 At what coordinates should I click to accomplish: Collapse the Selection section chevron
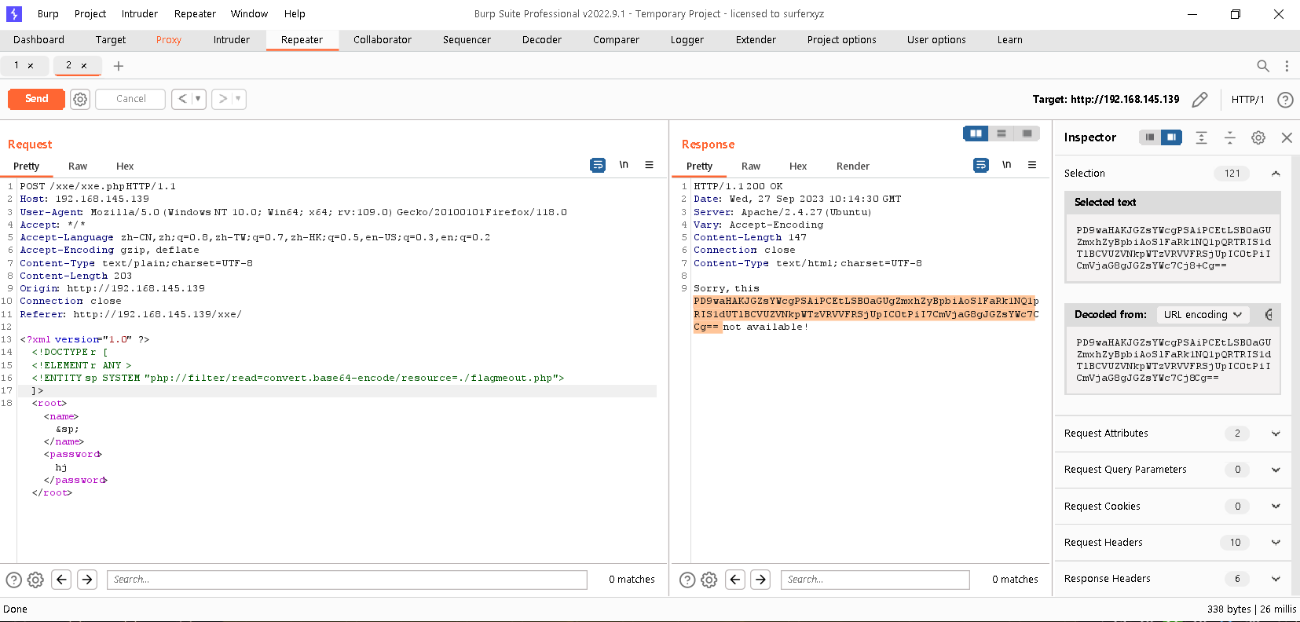(x=1276, y=174)
